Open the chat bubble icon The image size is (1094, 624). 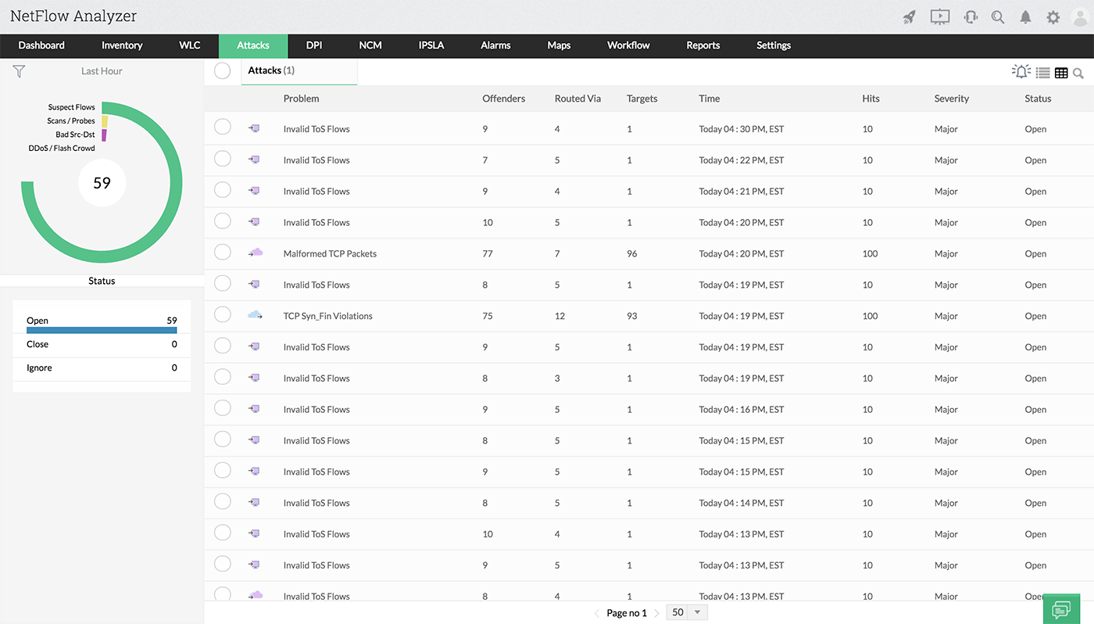click(1061, 609)
